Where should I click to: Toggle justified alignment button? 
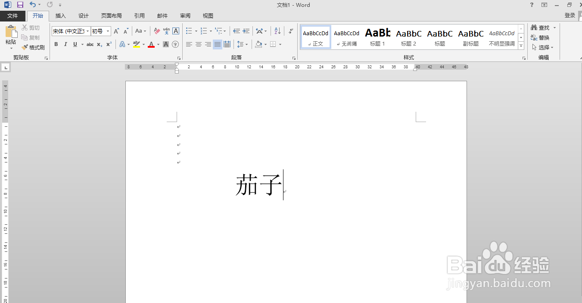[218, 44]
